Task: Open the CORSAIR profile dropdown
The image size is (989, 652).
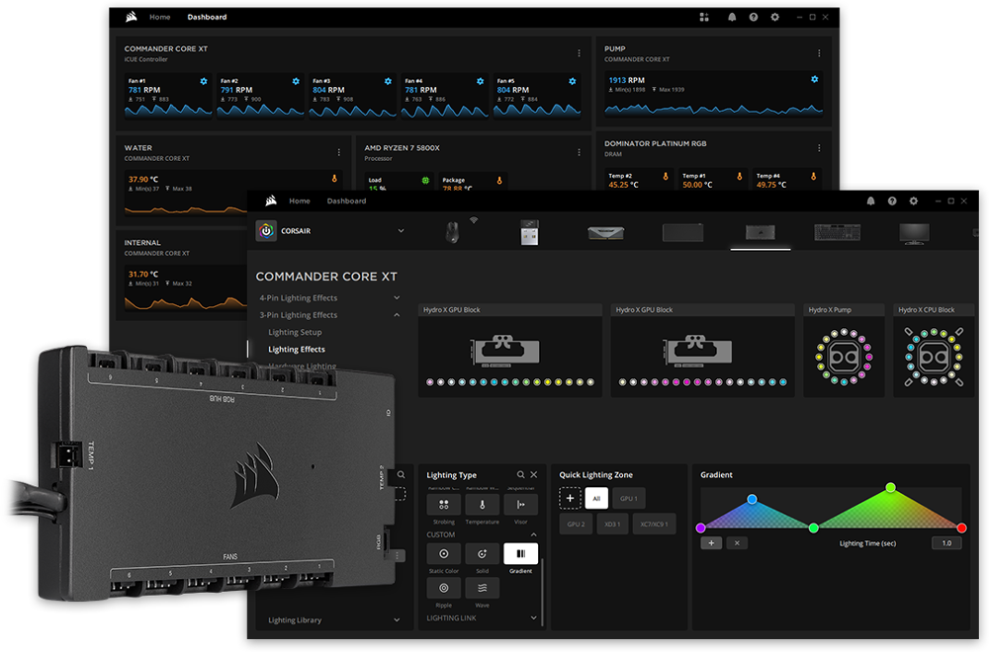Action: [x=401, y=231]
